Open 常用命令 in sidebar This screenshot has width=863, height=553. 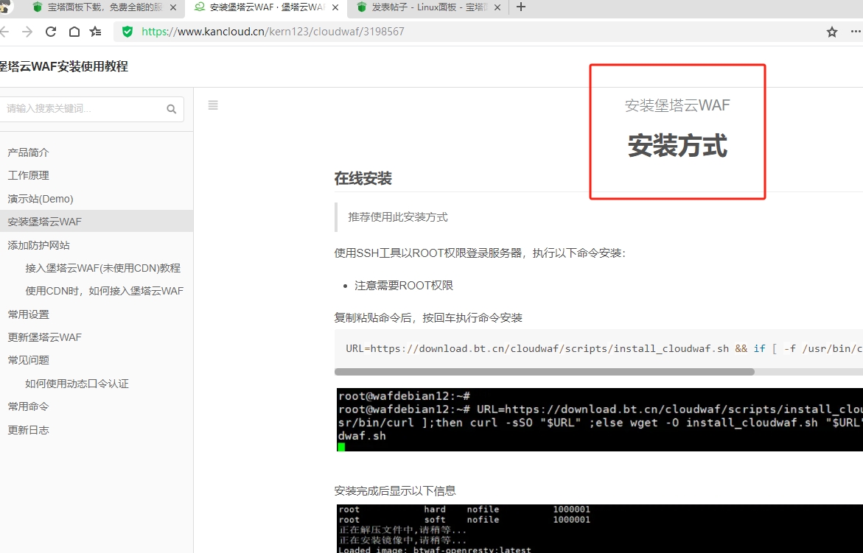click(28, 406)
